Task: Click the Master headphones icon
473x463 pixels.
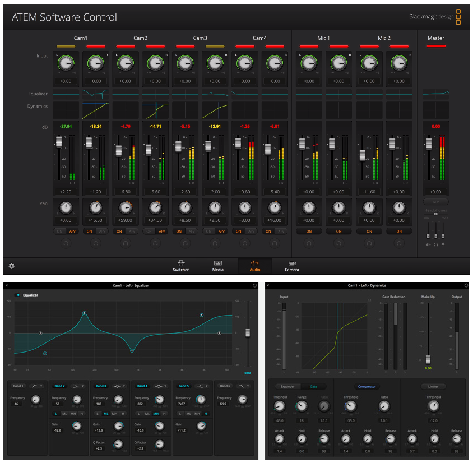Action: click(x=435, y=244)
